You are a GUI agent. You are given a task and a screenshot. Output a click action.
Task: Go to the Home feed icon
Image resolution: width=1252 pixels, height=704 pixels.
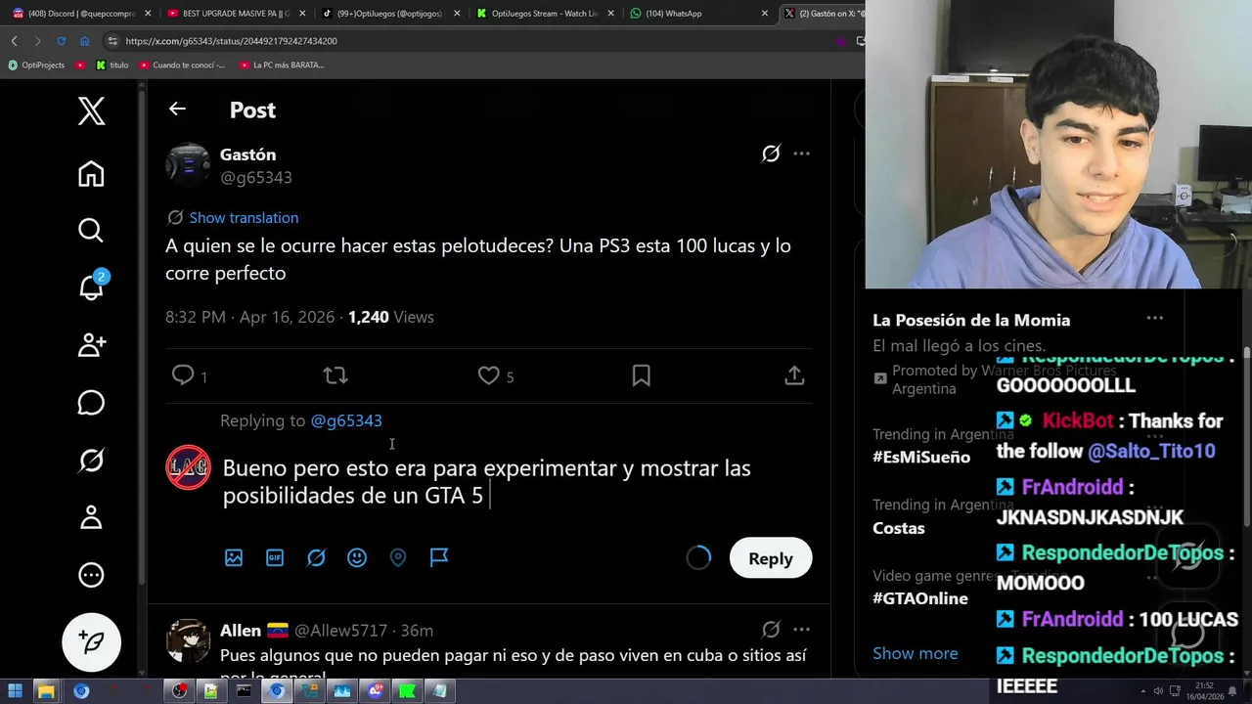[91, 174]
